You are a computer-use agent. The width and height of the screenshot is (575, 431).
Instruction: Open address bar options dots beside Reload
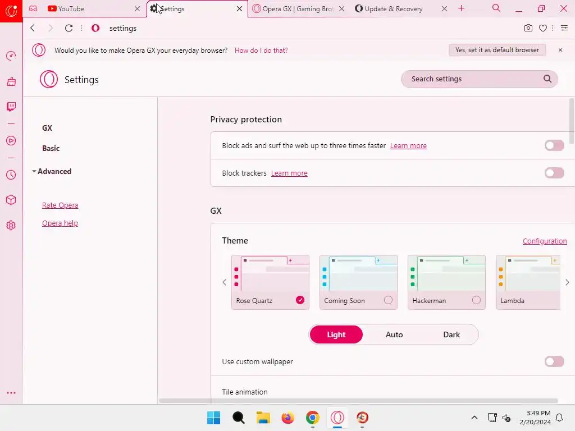pos(81,28)
